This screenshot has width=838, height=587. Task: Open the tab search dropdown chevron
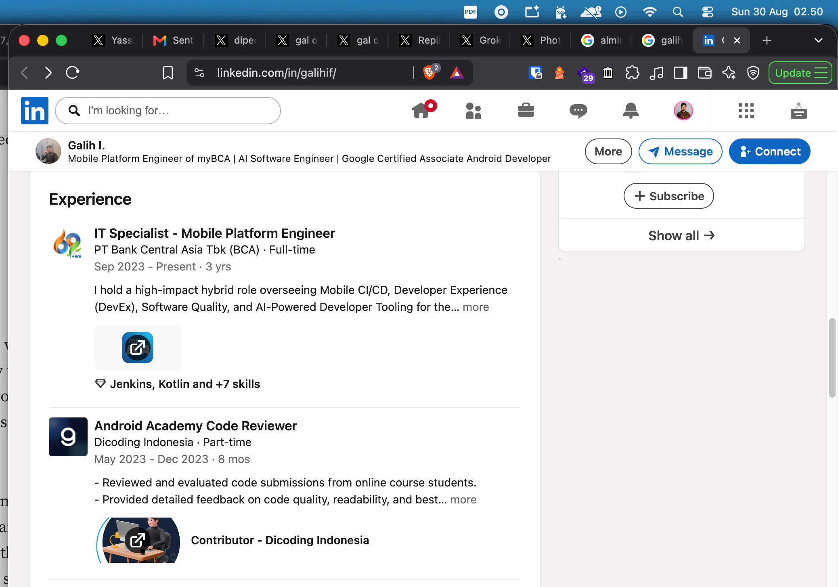pos(818,40)
